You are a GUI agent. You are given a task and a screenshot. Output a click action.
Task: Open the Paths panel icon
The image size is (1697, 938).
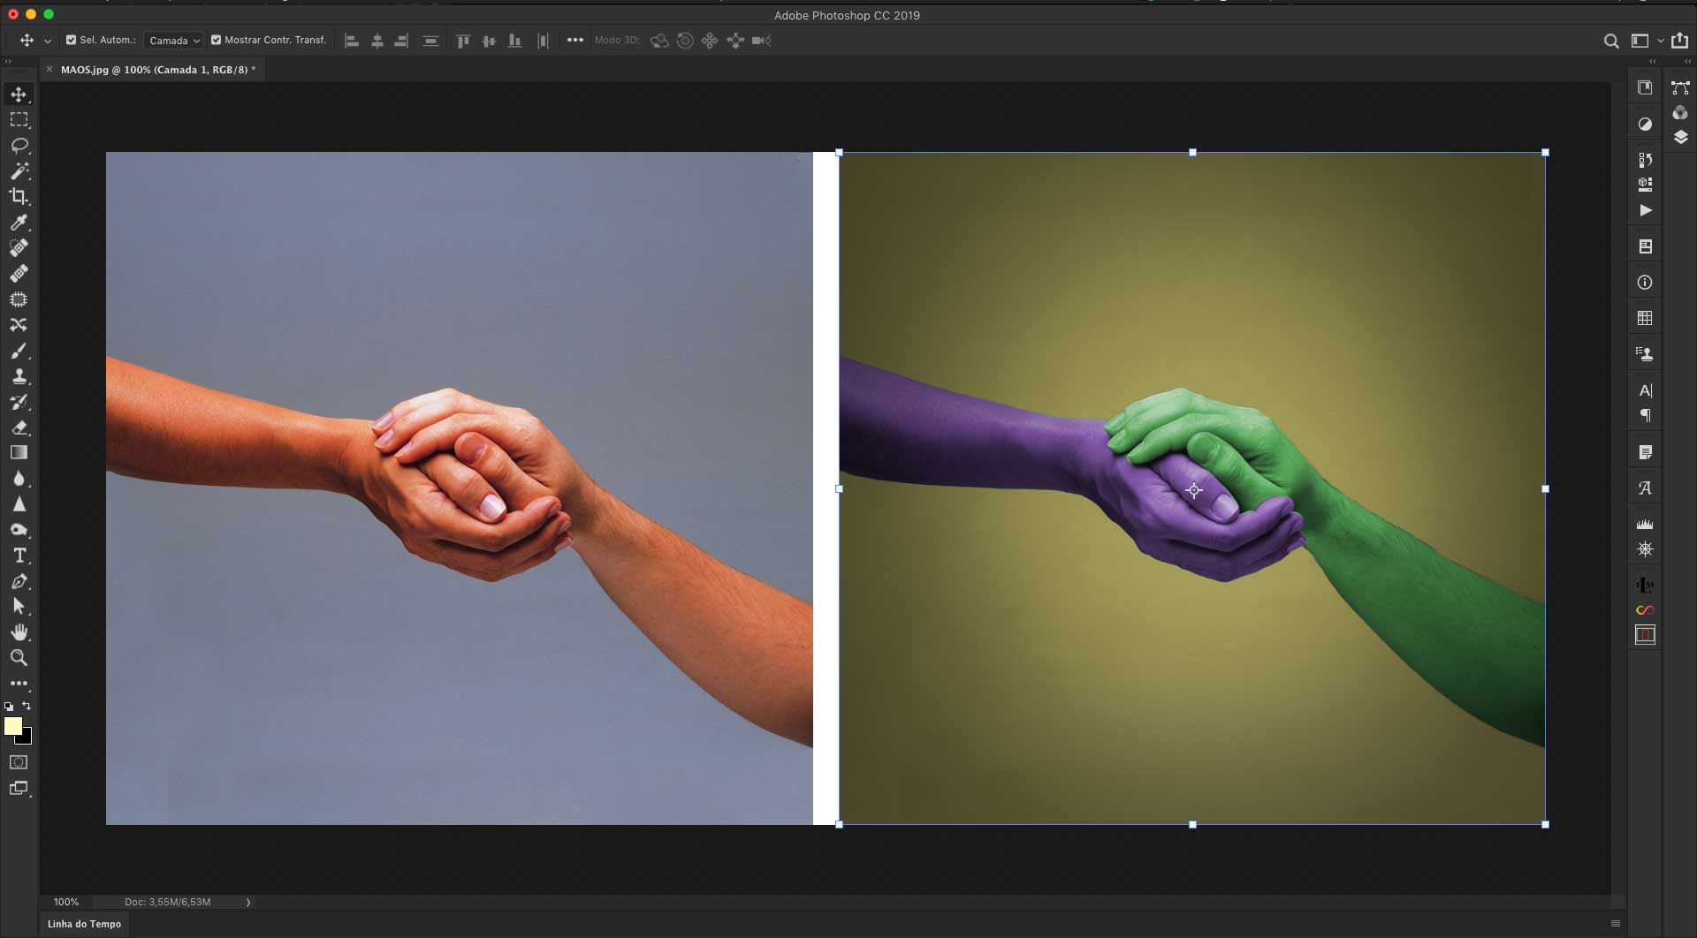pos(1680,87)
